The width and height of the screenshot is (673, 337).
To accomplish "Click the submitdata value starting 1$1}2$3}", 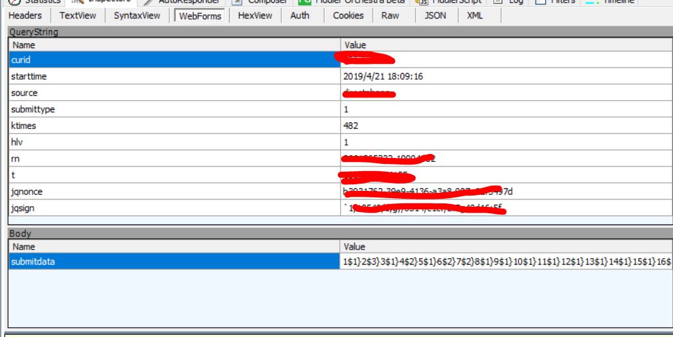I will point(506,261).
